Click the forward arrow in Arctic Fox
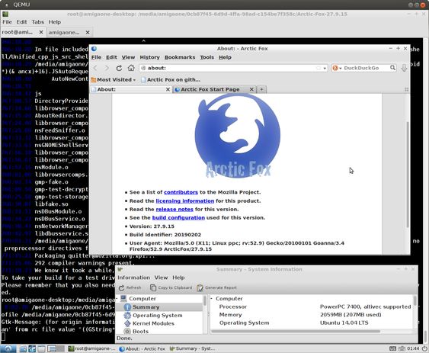 (x=107, y=68)
